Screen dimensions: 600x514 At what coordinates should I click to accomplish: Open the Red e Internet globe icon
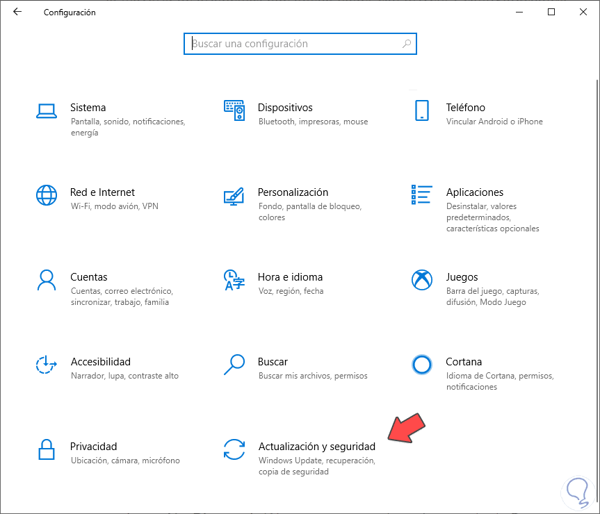[47, 195]
